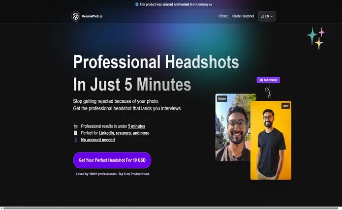Image resolution: width=342 pixels, height=210 pixels.
Task: Click the curly arrow doodle below the purple badge
Action: 267,92
